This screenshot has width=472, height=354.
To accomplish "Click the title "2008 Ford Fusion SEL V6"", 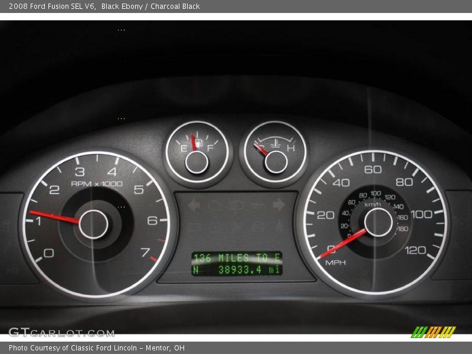I will click(x=52, y=6).
